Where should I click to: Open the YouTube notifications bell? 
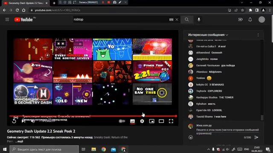click(x=250, y=20)
